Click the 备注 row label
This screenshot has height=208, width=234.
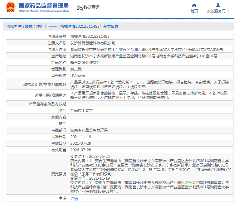62,124
